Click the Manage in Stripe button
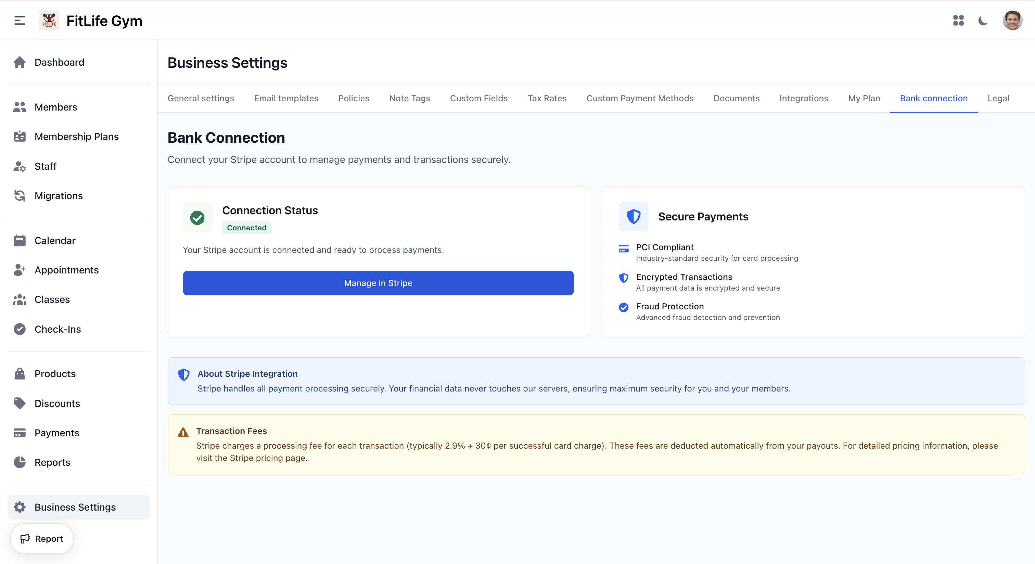Image resolution: width=1035 pixels, height=564 pixels. point(378,283)
